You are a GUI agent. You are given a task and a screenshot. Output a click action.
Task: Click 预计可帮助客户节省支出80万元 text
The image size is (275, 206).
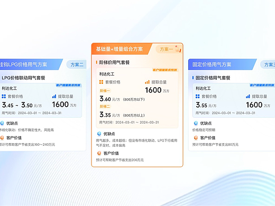click(x=215, y=145)
